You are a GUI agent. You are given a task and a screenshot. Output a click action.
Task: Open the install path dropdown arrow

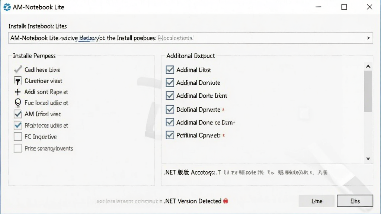(369, 38)
